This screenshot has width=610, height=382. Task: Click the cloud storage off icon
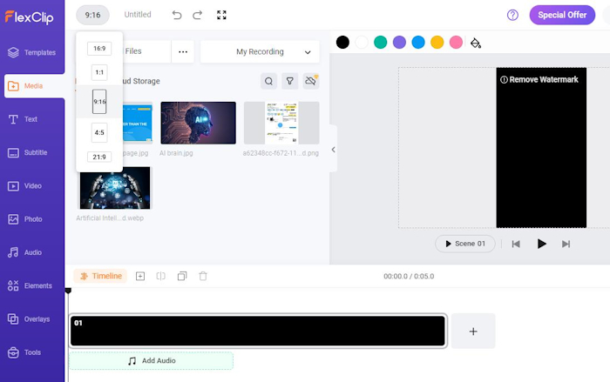pos(311,81)
